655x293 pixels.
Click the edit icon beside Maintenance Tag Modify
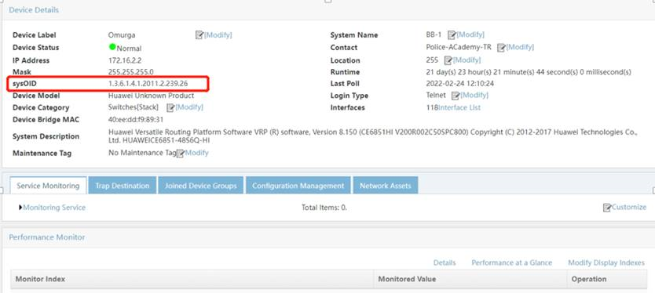pyautogui.click(x=181, y=154)
